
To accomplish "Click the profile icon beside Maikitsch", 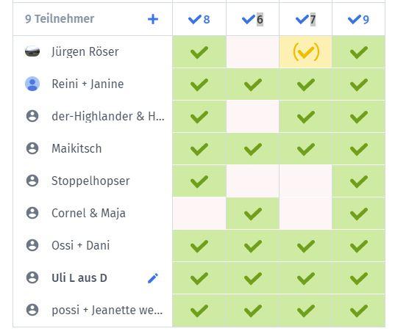I will [32, 148].
